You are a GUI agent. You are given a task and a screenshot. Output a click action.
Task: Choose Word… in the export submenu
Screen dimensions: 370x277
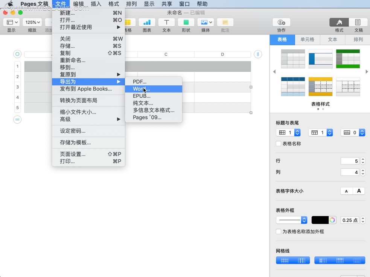tap(154, 89)
